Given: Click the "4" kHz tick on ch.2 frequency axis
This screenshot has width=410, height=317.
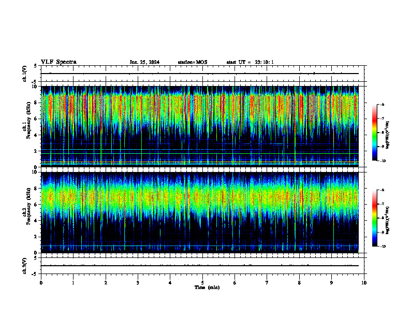Looking at the screenshot, I should [x=36, y=221].
